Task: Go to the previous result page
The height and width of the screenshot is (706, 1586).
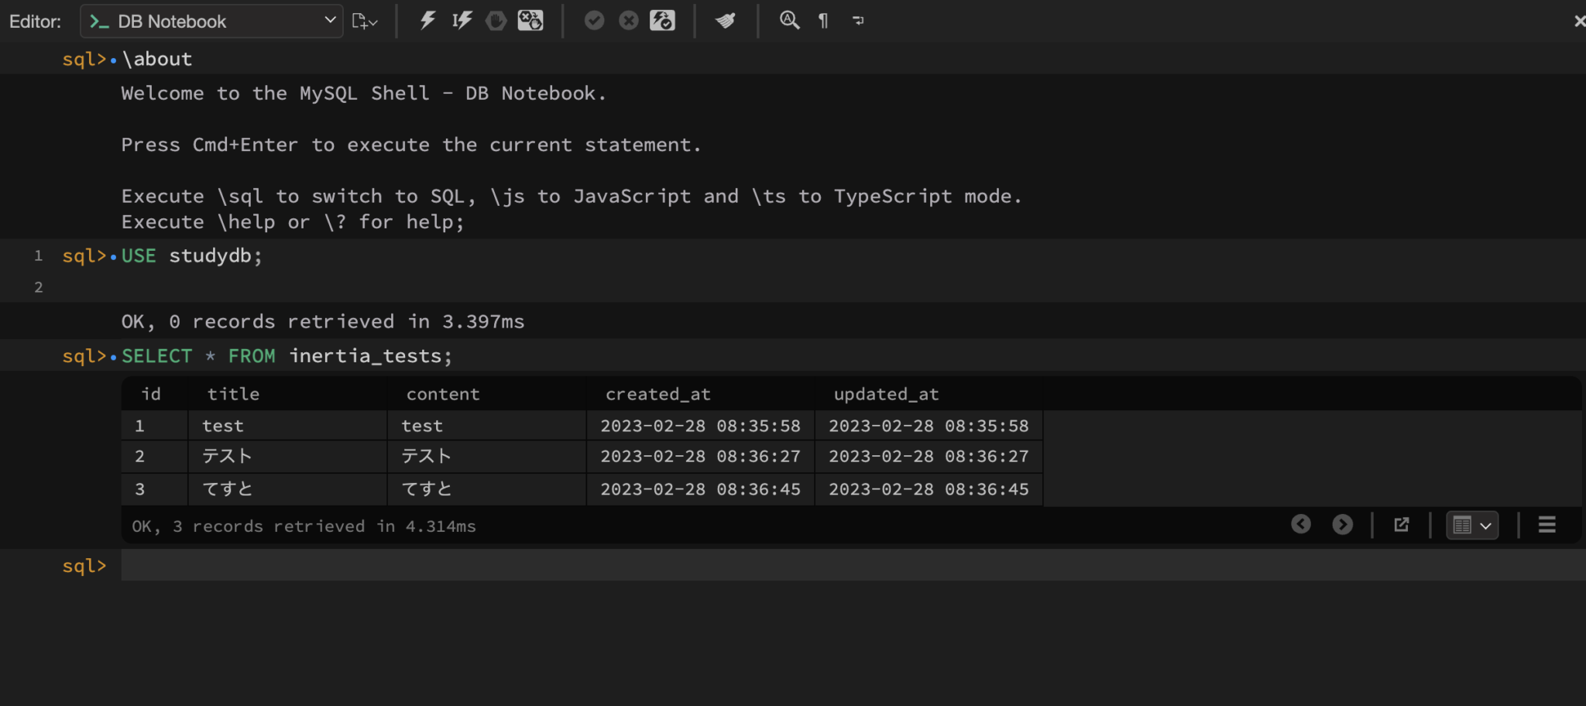Action: [1300, 524]
